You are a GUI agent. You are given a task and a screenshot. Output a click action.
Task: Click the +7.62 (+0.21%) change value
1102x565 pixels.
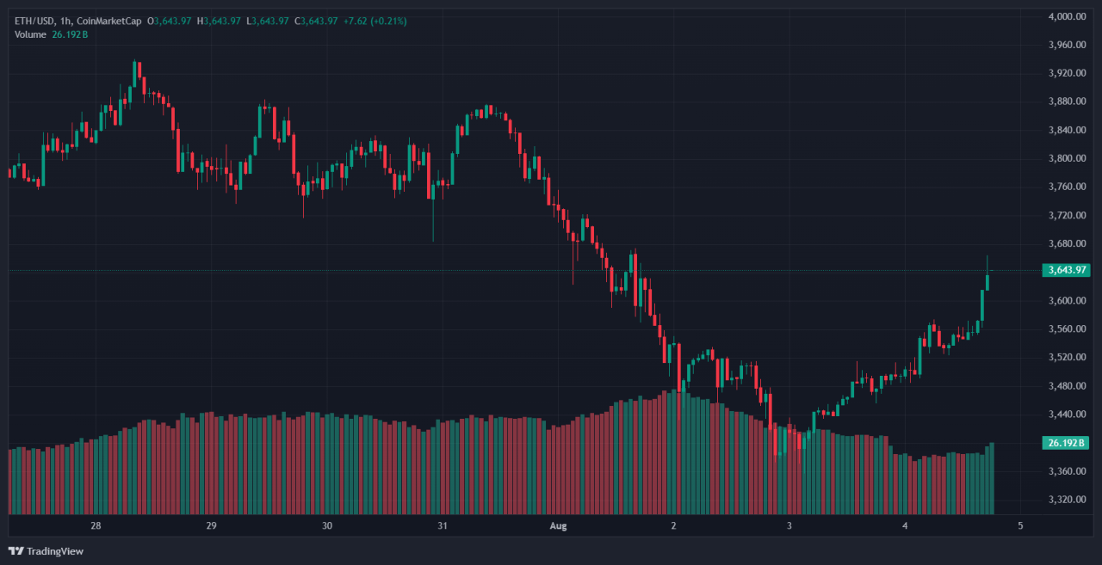point(373,21)
